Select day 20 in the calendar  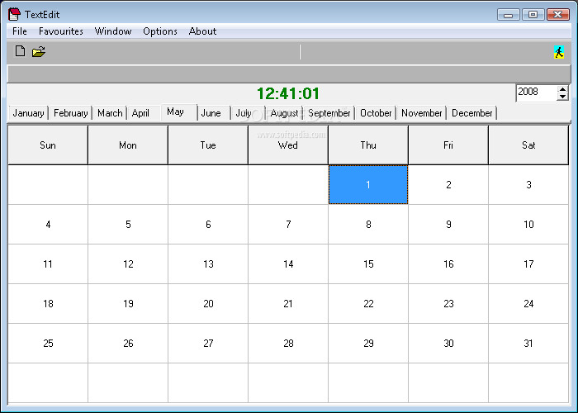coord(208,303)
